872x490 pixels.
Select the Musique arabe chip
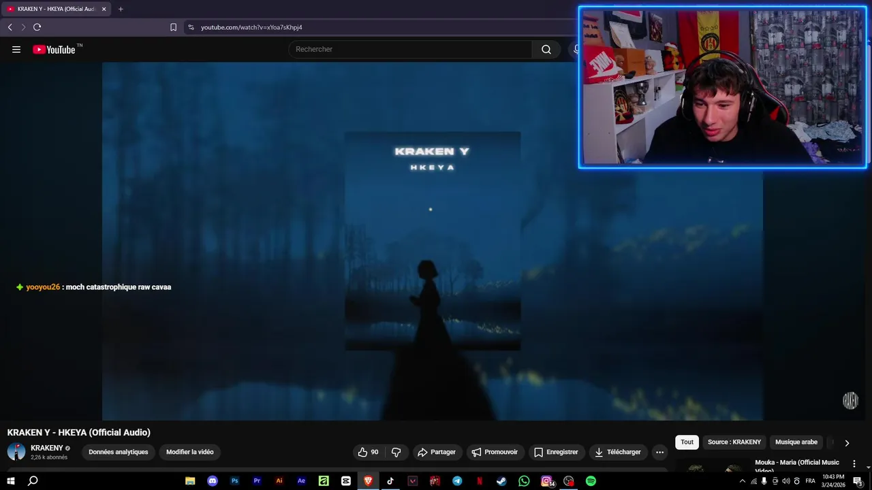(796, 442)
